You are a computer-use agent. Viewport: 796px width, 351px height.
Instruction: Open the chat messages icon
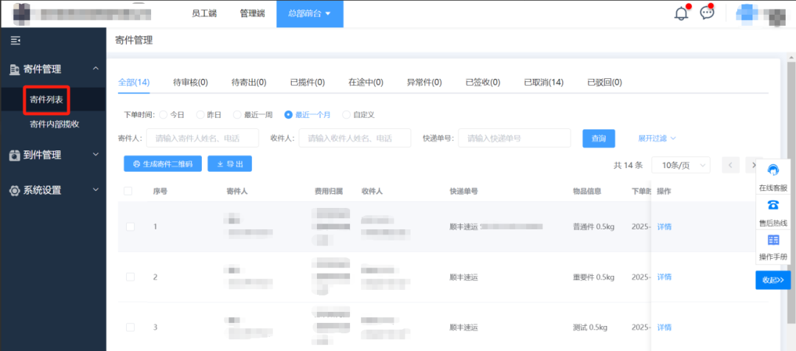point(707,13)
